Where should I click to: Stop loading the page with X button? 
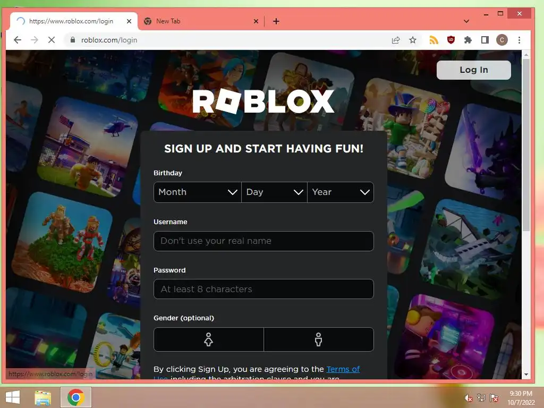[x=52, y=40]
